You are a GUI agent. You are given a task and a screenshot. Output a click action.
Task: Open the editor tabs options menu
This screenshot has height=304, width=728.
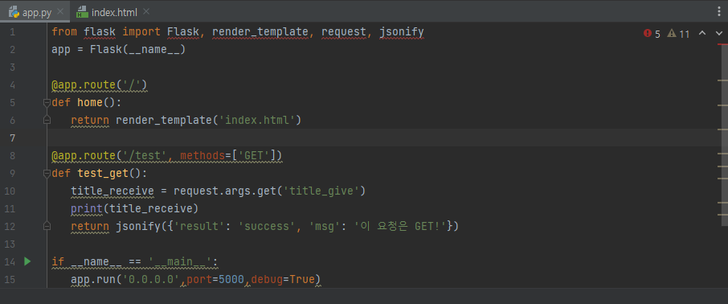[x=719, y=11]
